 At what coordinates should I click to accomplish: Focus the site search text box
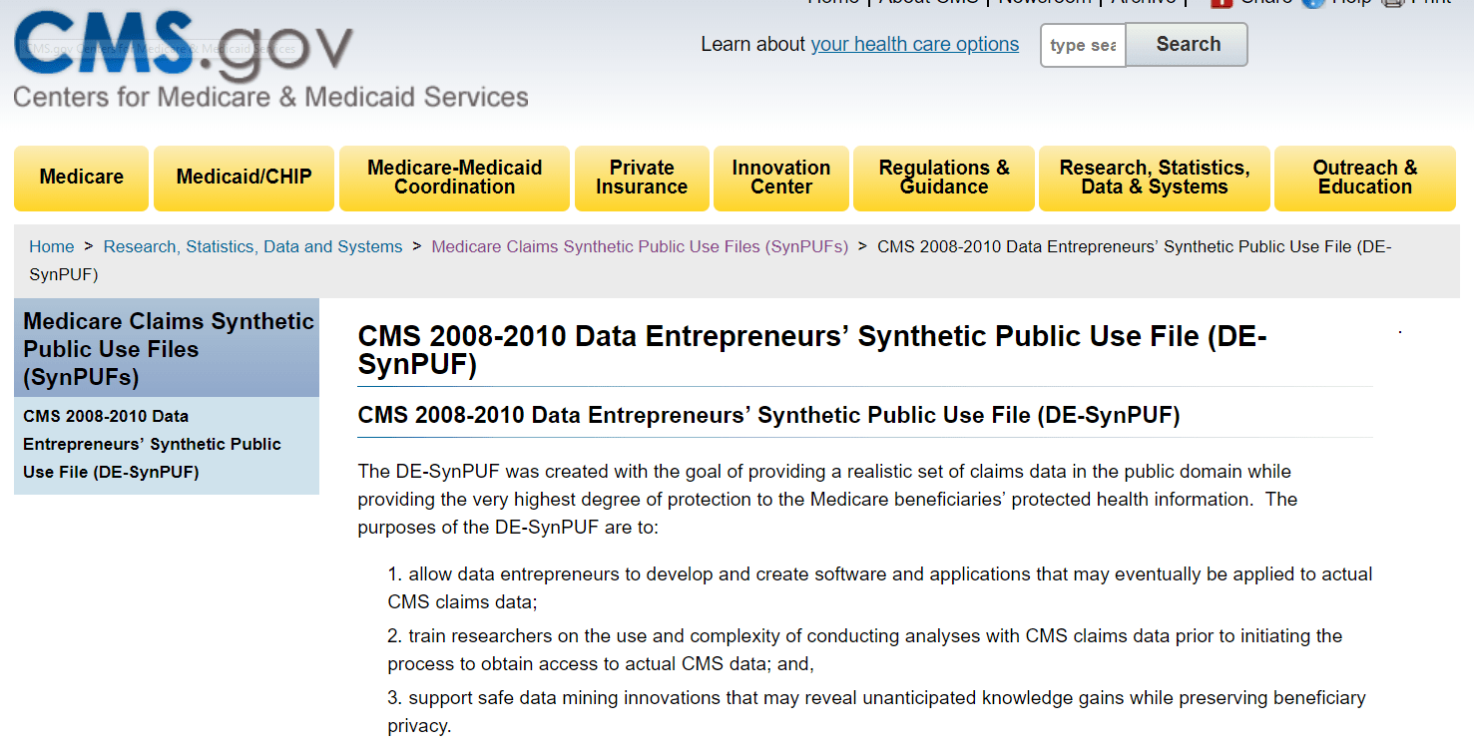point(1084,45)
